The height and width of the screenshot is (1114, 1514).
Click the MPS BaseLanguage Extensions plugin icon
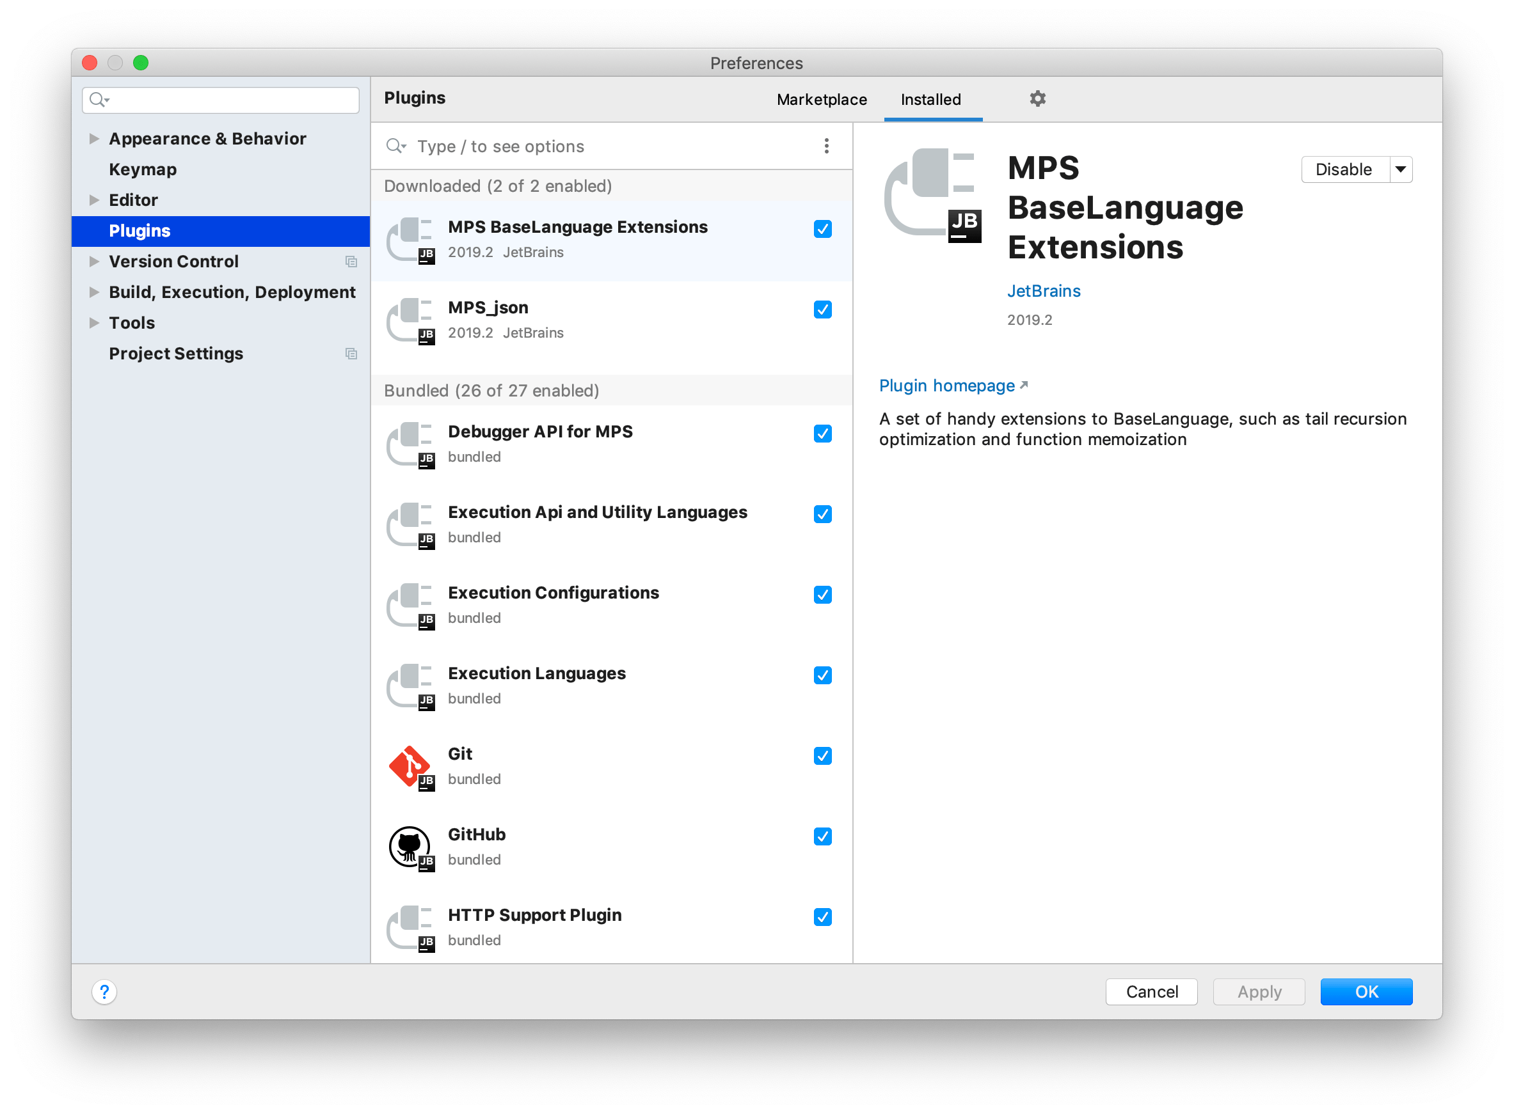410,240
